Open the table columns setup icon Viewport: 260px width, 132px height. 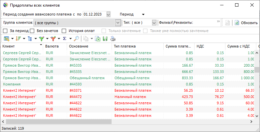point(7,39)
